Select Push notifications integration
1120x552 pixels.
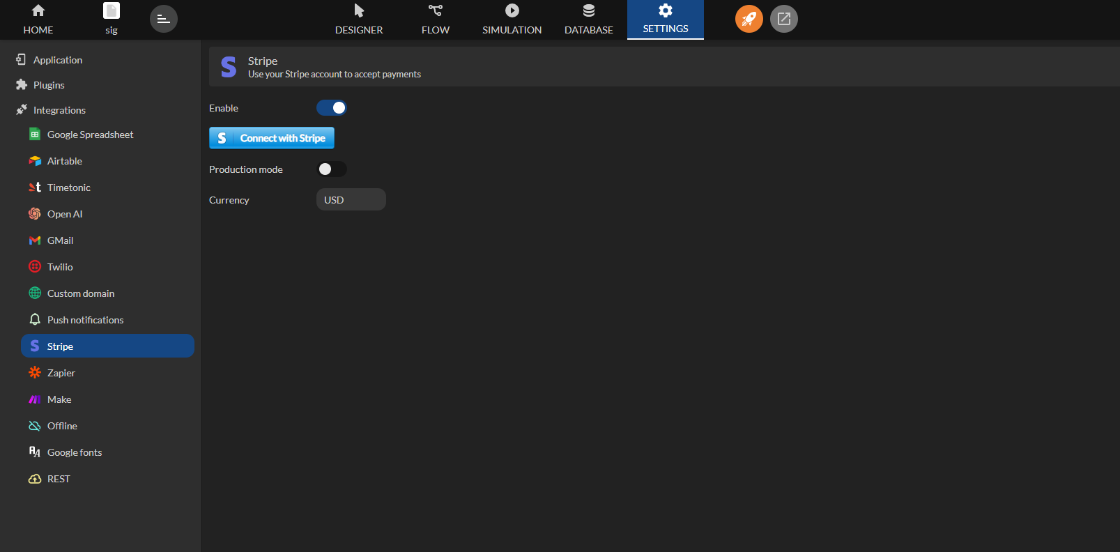(108, 320)
